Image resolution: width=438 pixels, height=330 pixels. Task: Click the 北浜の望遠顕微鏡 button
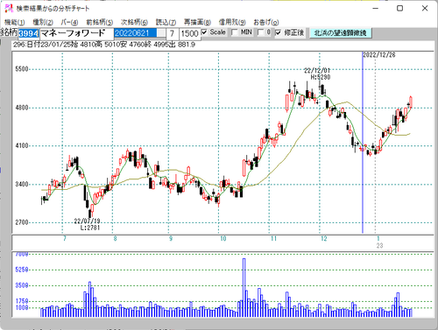click(x=341, y=33)
